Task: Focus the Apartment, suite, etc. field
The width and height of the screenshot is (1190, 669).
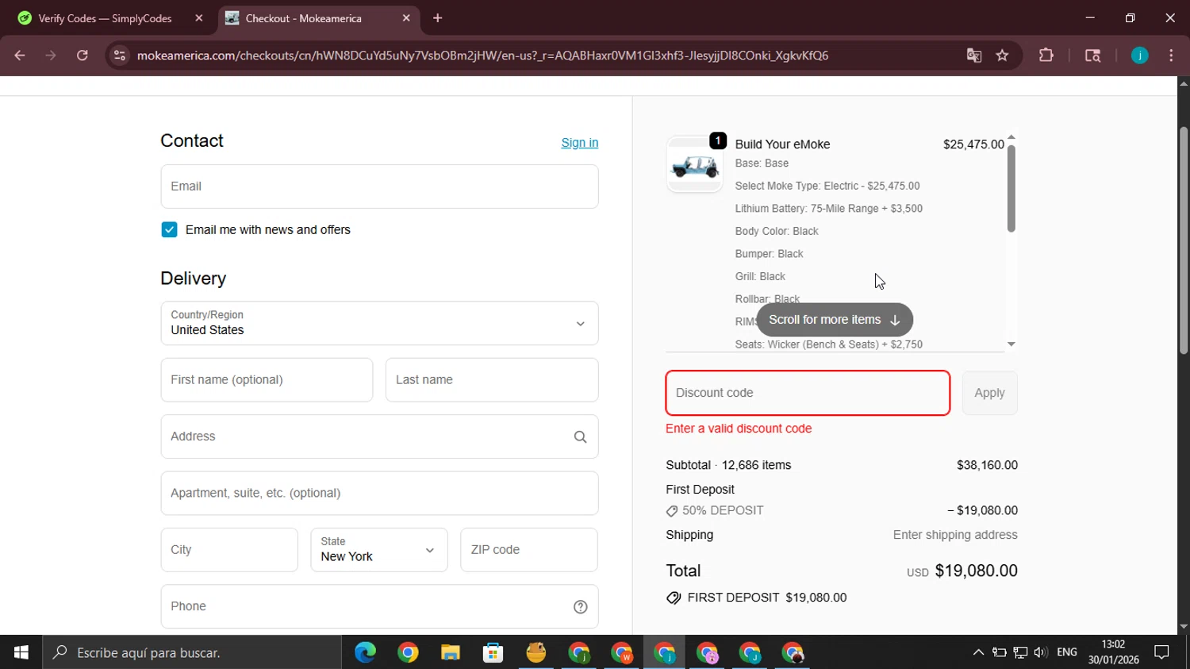Action: 379,493
